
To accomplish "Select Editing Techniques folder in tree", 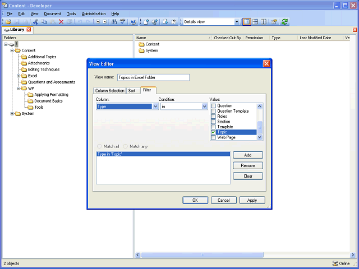I will [x=44, y=69].
